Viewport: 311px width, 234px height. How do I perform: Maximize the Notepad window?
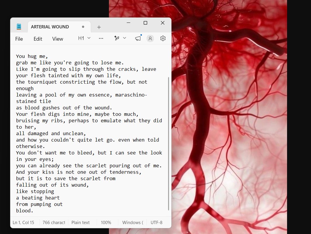[x=145, y=23]
